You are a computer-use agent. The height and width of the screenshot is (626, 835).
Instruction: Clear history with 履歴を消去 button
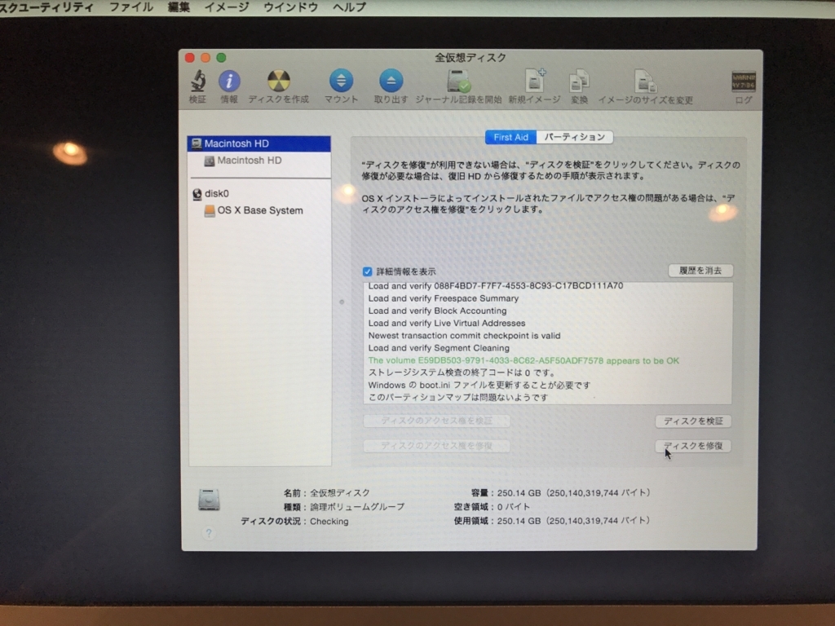click(x=700, y=270)
